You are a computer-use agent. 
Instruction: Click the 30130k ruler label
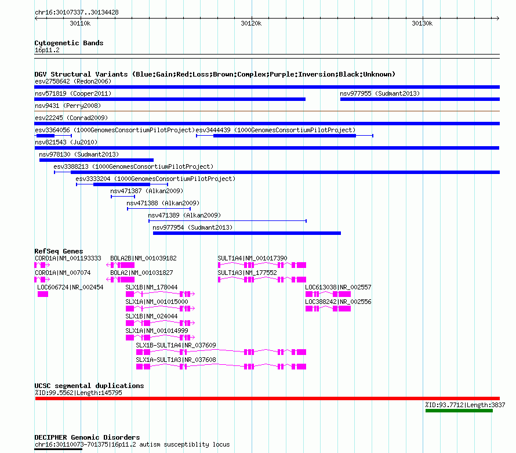coord(422,23)
